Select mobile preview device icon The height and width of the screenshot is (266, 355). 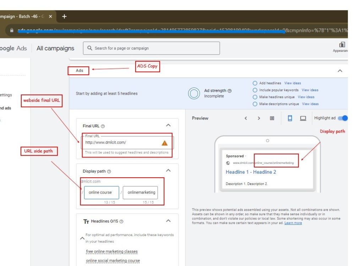click(290, 118)
